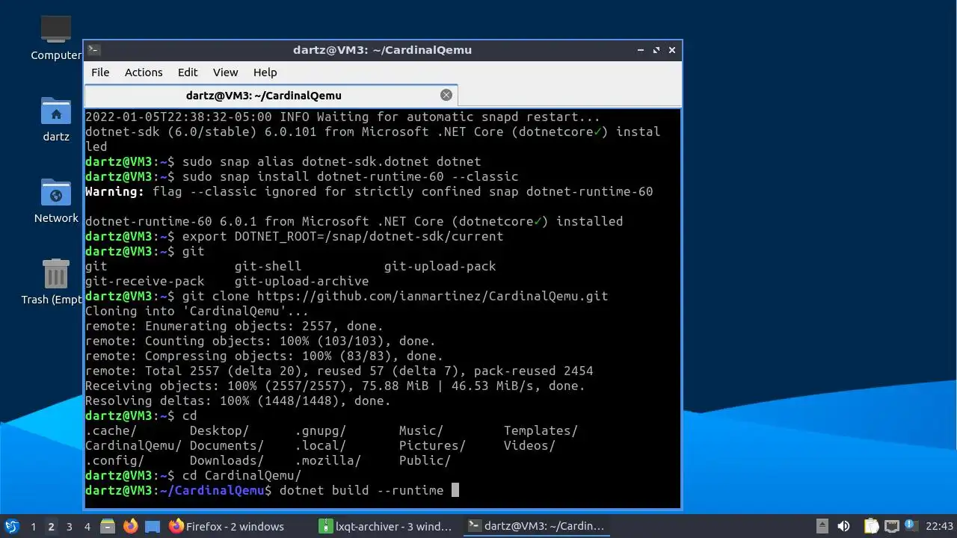Switch to workspace 2
Viewport: 957px width, 538px height.
coord(51,527)
